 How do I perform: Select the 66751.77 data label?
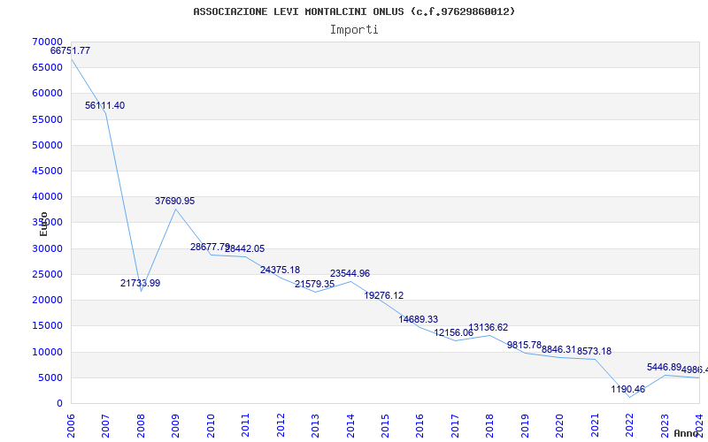click(x=70, y=50)
